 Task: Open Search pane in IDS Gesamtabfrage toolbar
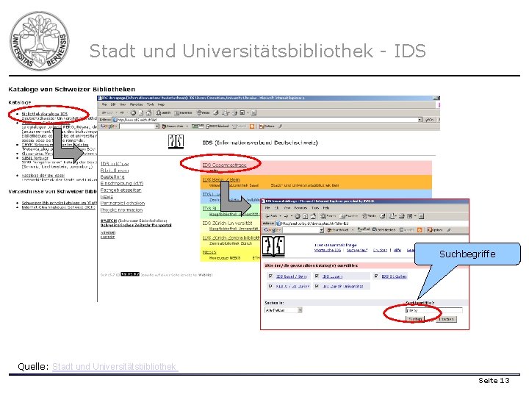[328, 216]
